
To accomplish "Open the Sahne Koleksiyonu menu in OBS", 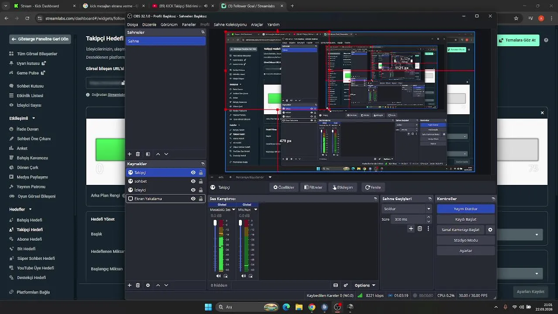I will [x=230, y=25].
